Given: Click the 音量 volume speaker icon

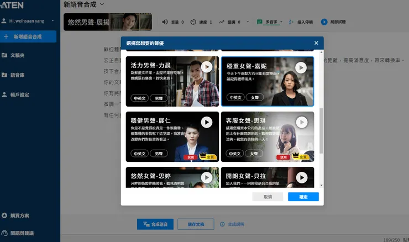Looking at the screenshot, I should click(x=165, y=22).
